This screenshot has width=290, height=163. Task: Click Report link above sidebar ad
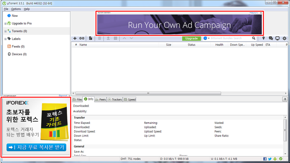coord(63,96)
